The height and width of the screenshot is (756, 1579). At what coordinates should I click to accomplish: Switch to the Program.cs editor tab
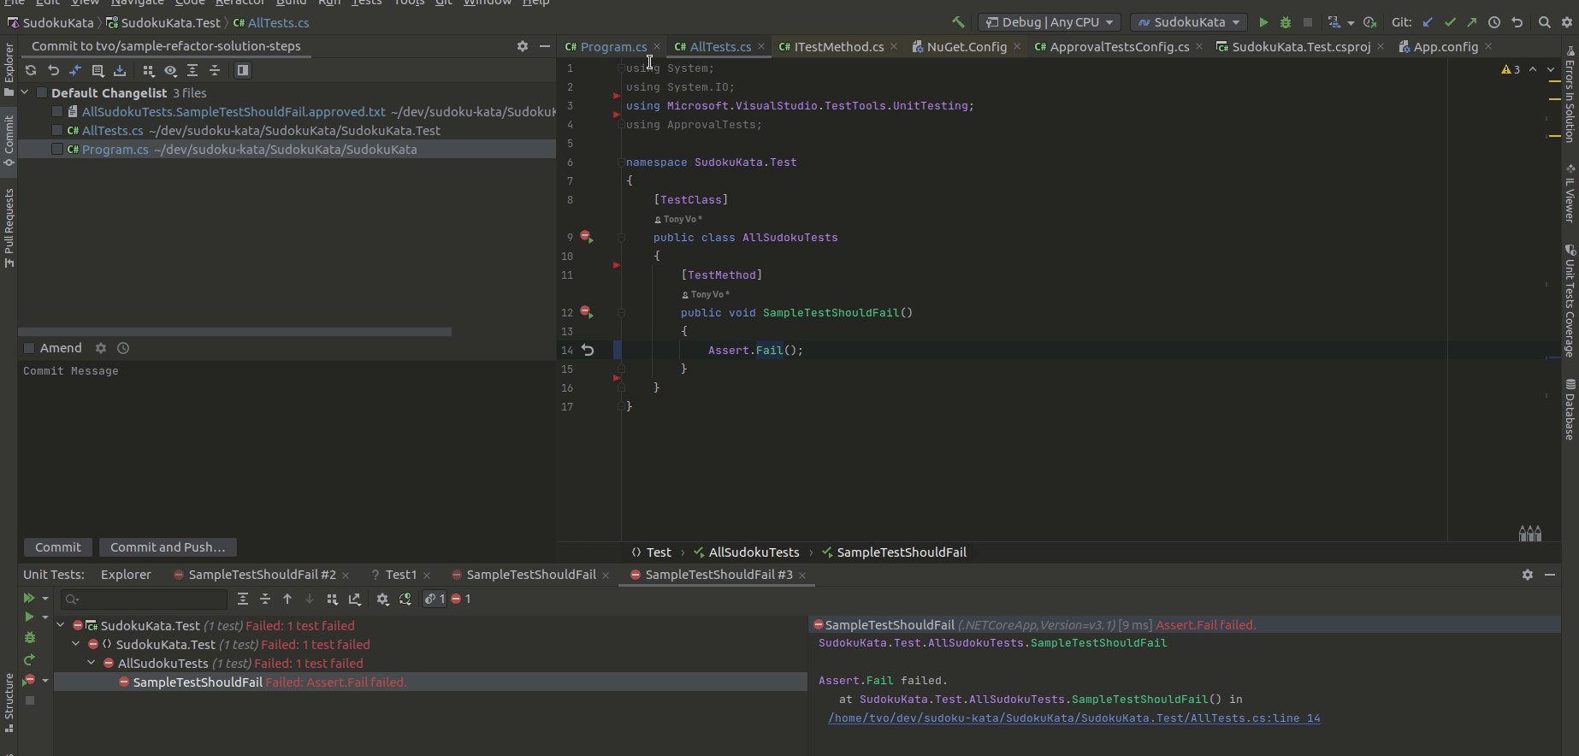pos(612,47)
